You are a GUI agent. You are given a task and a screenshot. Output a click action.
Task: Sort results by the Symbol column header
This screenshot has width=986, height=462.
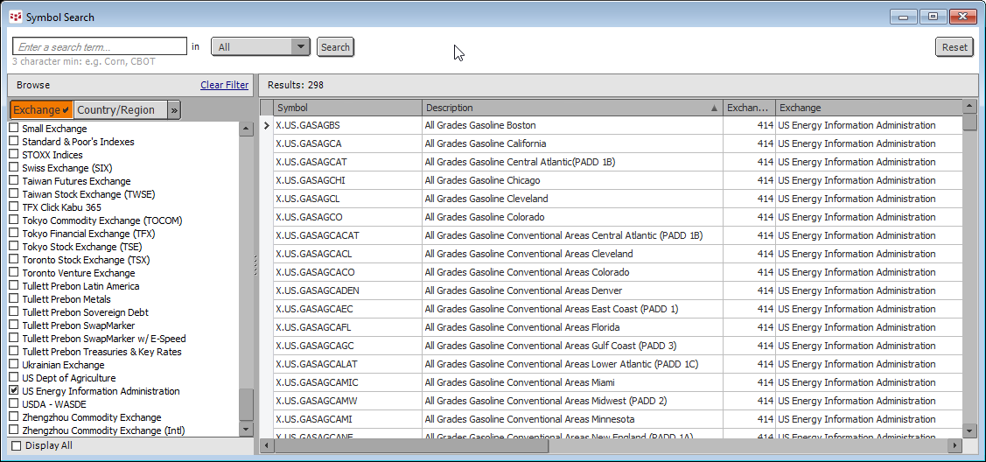347,108
